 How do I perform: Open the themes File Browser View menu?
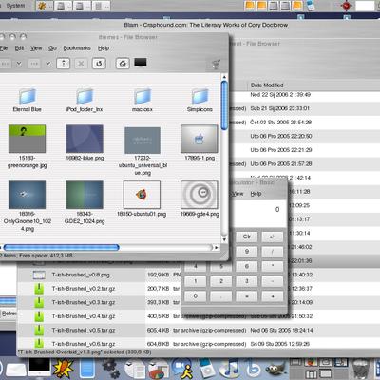(36, 48)
